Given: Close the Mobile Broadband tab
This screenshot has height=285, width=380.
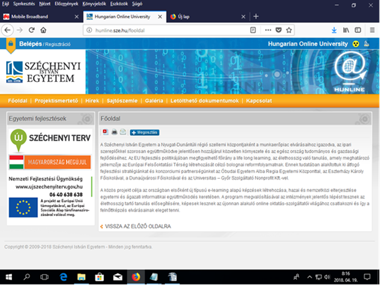Looking at the screenshot, I should coord(77,17).
